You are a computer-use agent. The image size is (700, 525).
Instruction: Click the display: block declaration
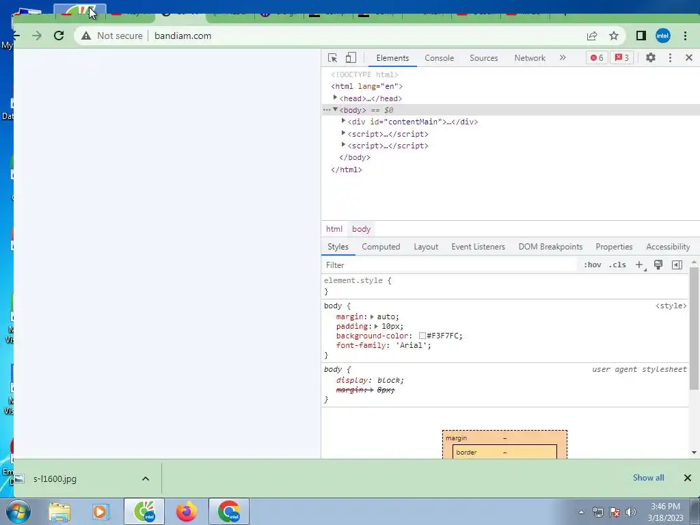coord(370,380)
